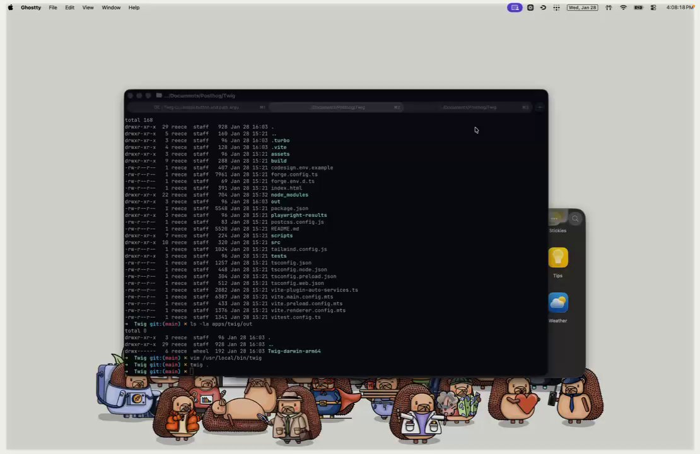Screen dimensions: 700x454
Task: Click the postcss.config.js file name
Action: (x=297, y=222)
